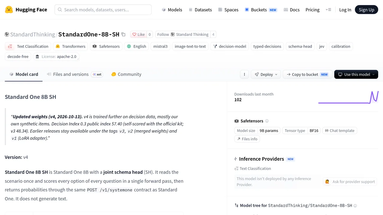The image size is (383, 215).
Task: Open the StandardThinking organization link
Action: coord(33,34)
